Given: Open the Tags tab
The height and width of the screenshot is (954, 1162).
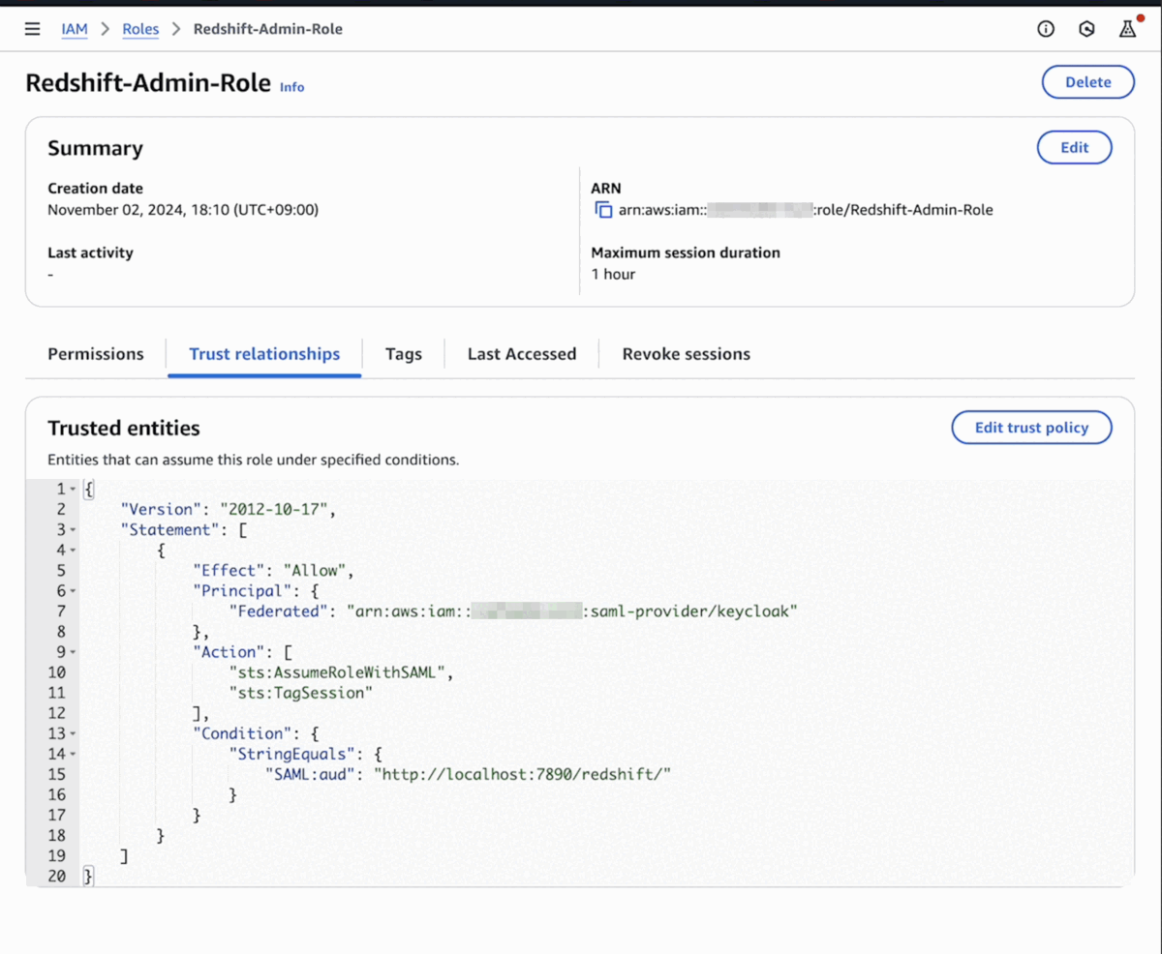Looking at the screenshot, I should [403, 354].
